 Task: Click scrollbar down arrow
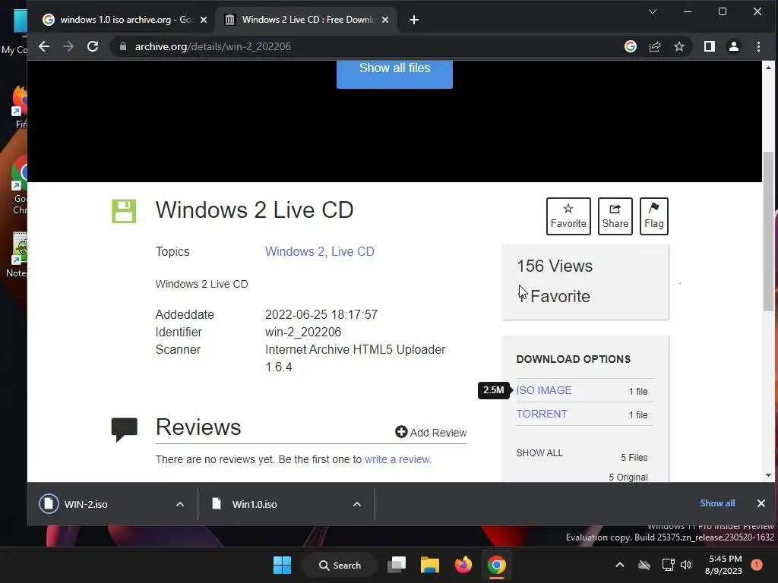click(769, 475)
